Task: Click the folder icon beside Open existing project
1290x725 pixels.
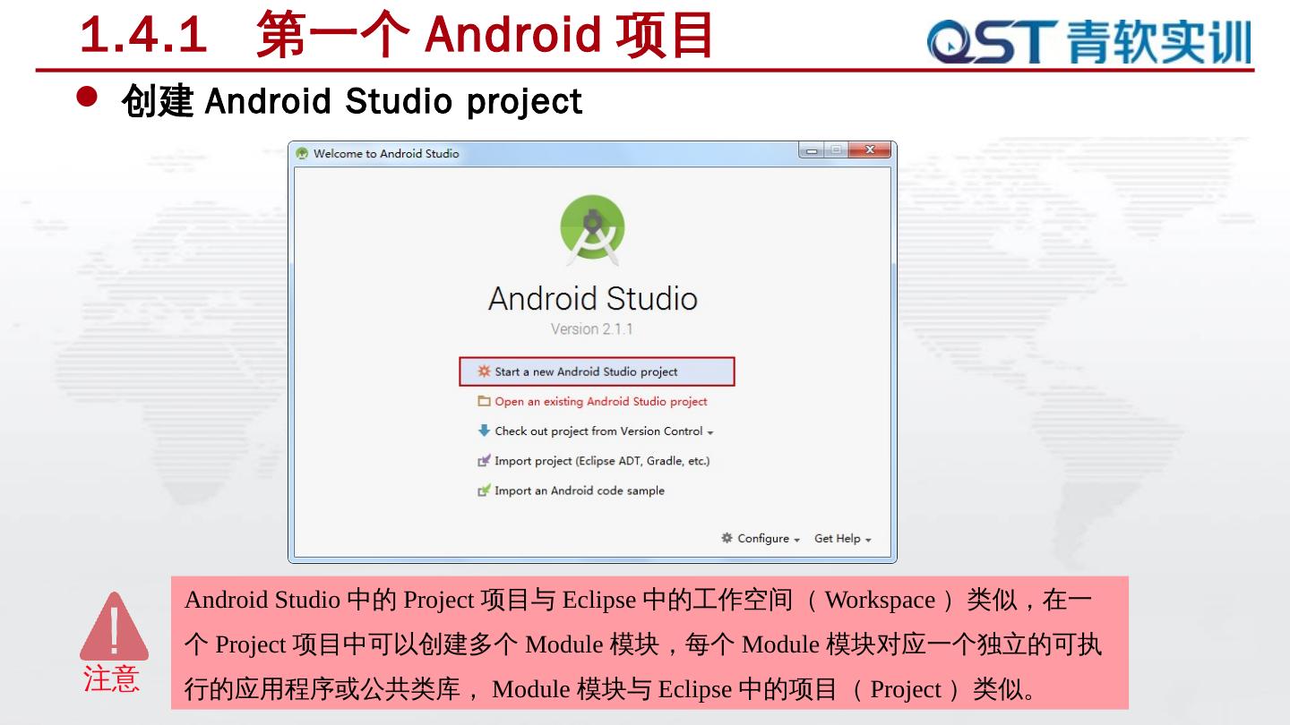Action: point(484,401)
